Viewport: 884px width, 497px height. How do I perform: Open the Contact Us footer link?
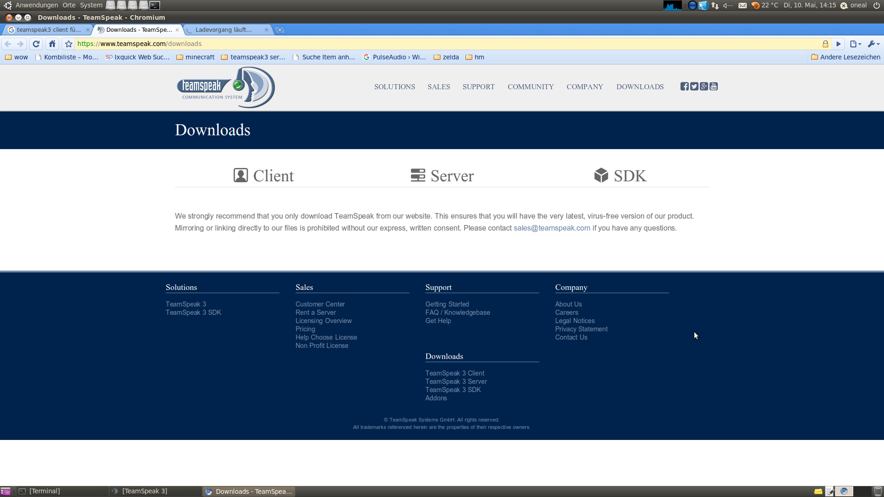(571, 337)
